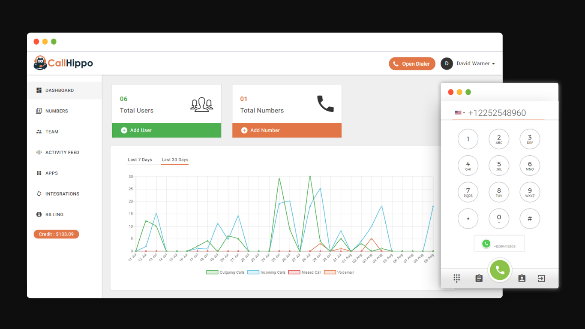This screenshot has width=585, height=329.
Task: Switch to the Last 7 Days tab
Action: pyautogui.click(x=140, y=160)
